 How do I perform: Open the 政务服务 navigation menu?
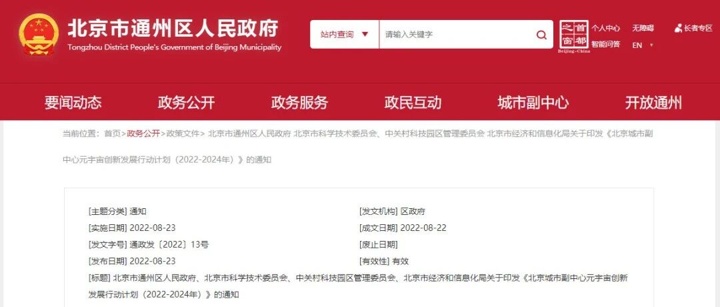pyautogui.click(x=299, y=103)
